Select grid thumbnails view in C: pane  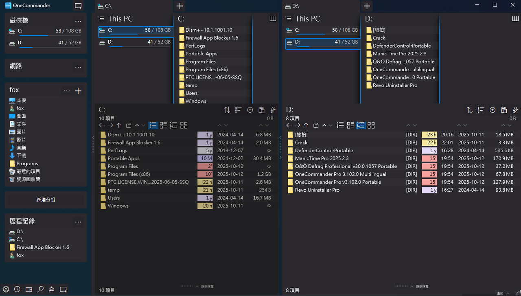(184, 125)
